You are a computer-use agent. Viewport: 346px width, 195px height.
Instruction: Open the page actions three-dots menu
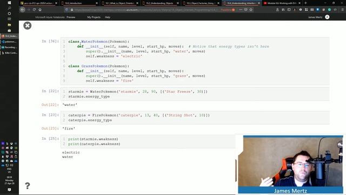click(x=241, y=10)
